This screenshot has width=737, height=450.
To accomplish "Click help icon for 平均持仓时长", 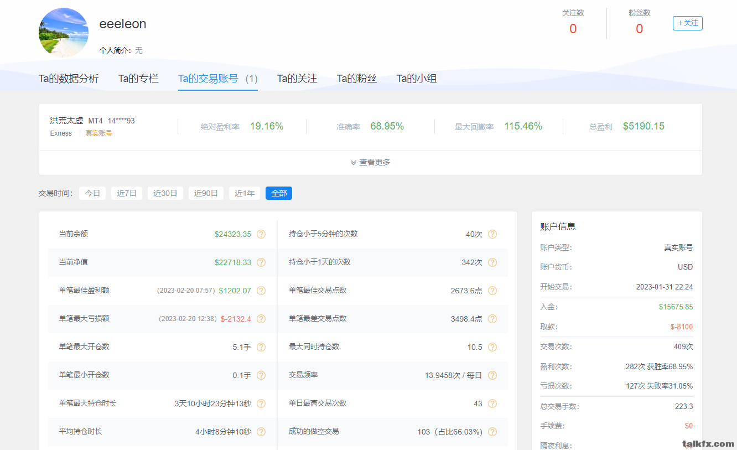I will [x=261, y=432].
